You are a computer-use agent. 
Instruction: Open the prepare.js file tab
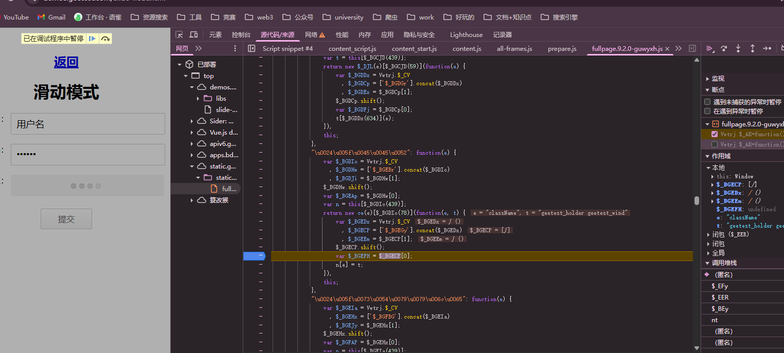pyautogui.click(x=562, y=49)
